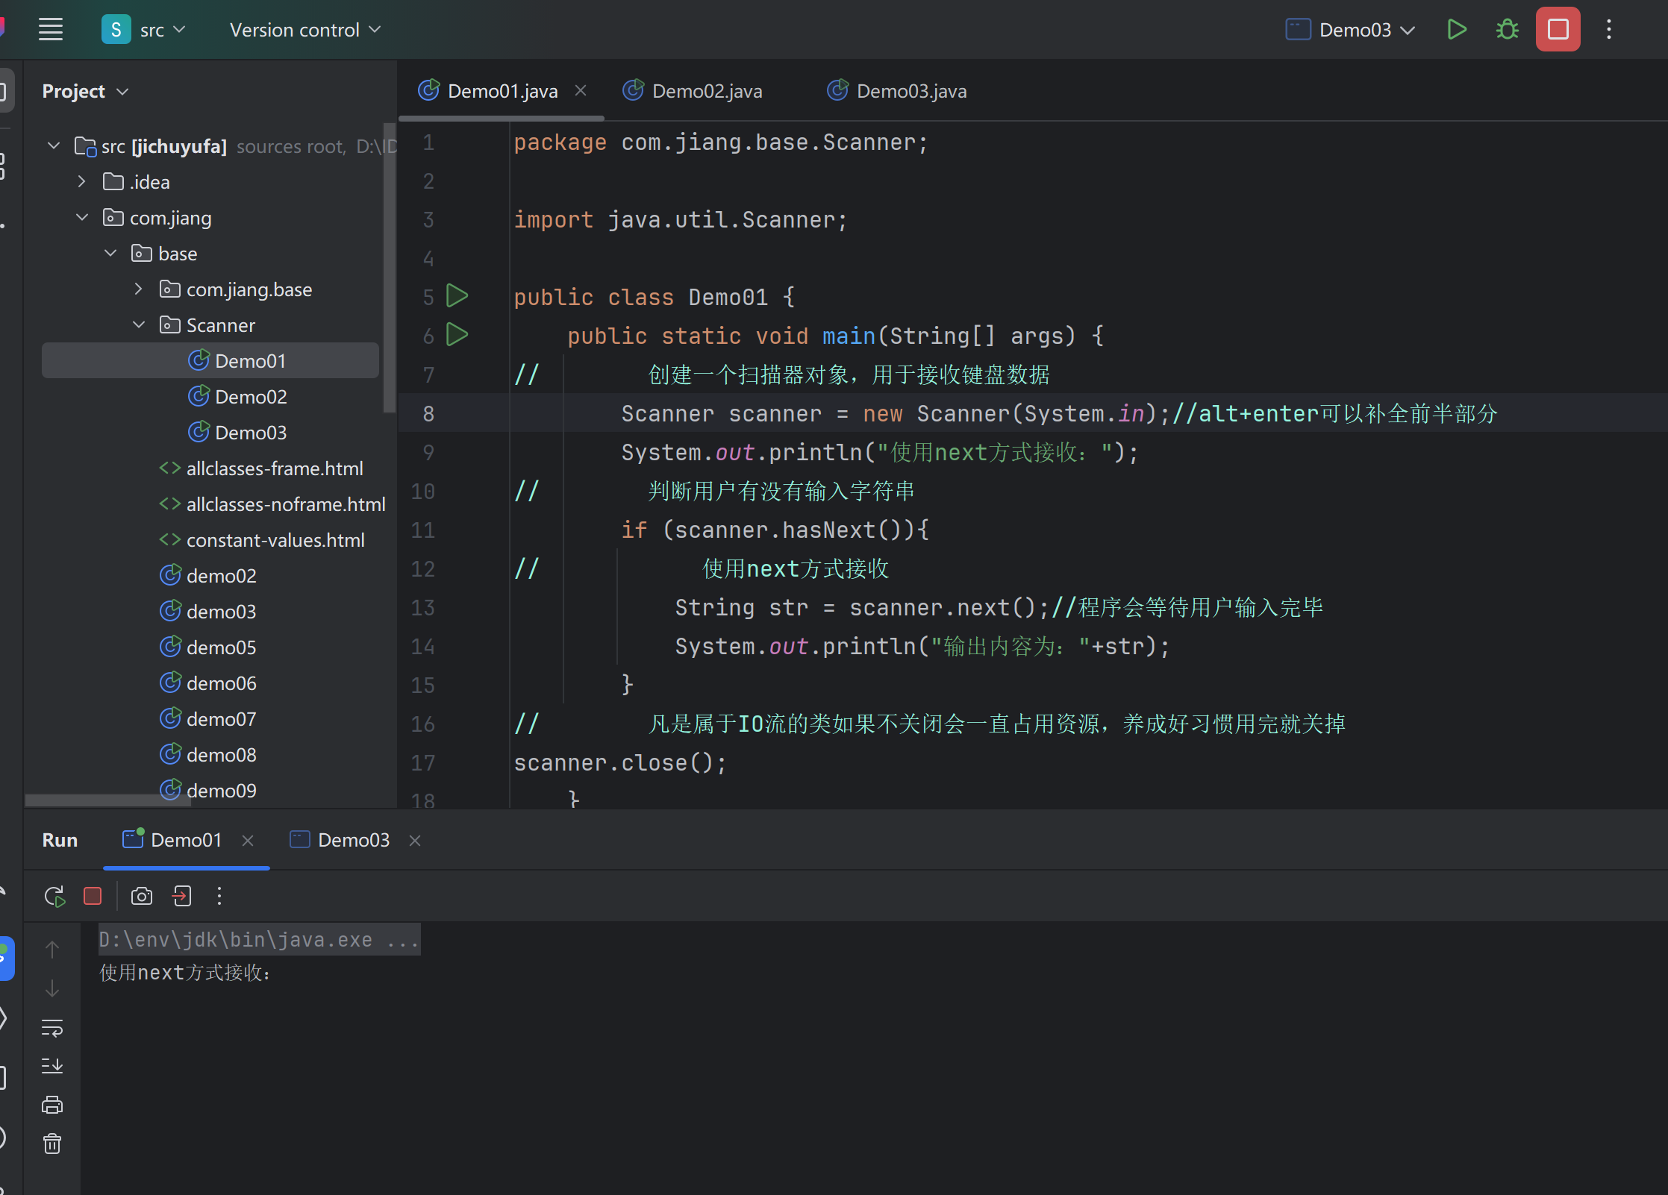Open the hamburger main menu
The image size is (1668, 1195).
51,30
